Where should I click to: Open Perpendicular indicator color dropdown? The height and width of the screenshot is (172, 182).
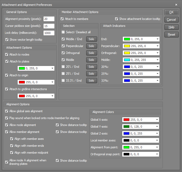click(x=141, y=46)
